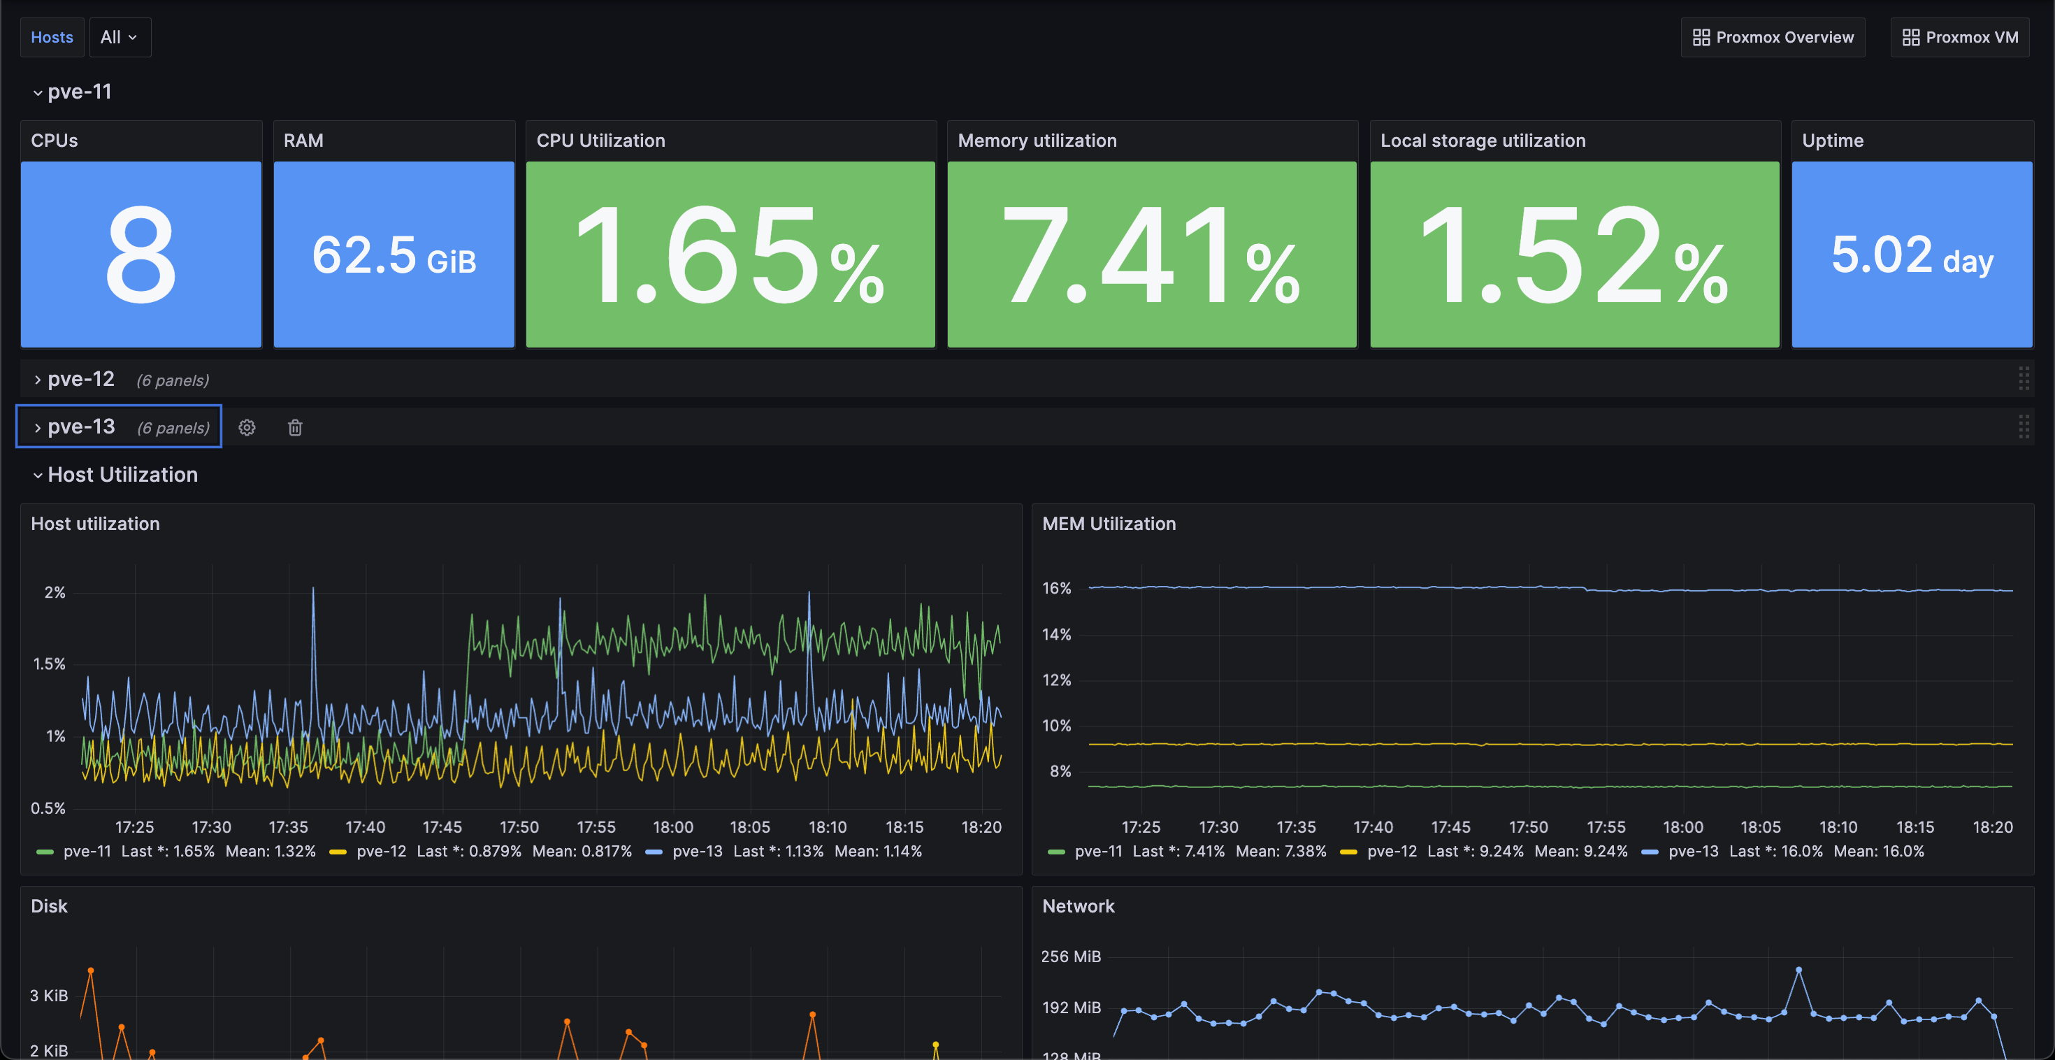Click pve-13 blue color swatch in Host legend
The width and height of the screenshot is (2055, 1060).
[x=654, y=852]
